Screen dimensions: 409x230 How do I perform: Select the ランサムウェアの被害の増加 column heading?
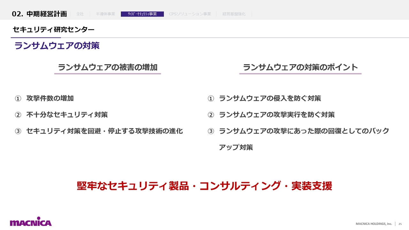point(107,67)
